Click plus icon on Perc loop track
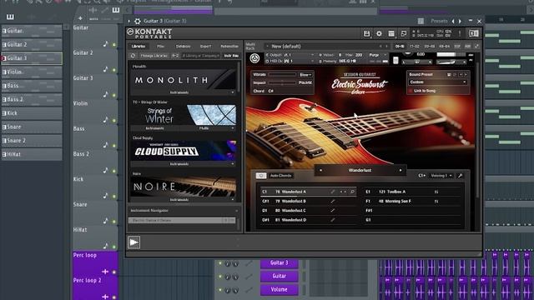Viewport: 534px width, 300px height. click(105, 272)
